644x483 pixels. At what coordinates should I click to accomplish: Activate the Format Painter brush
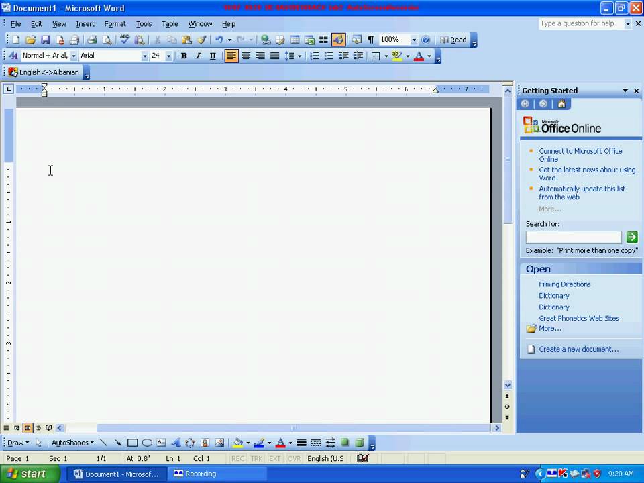(201, 40)
